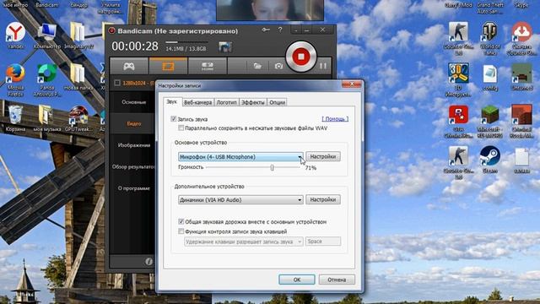Open Bandicam output folder icon
This screenshot has width=540, height=304.
[257, 66]
